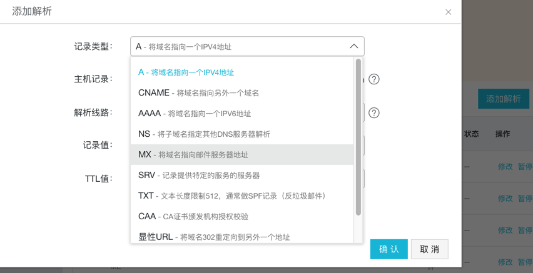Collapse the 记录类型 dropdown arrow

353,47
